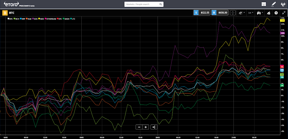Click the plus zoom in button
288x139 pixels.
(x=146, y=127)
